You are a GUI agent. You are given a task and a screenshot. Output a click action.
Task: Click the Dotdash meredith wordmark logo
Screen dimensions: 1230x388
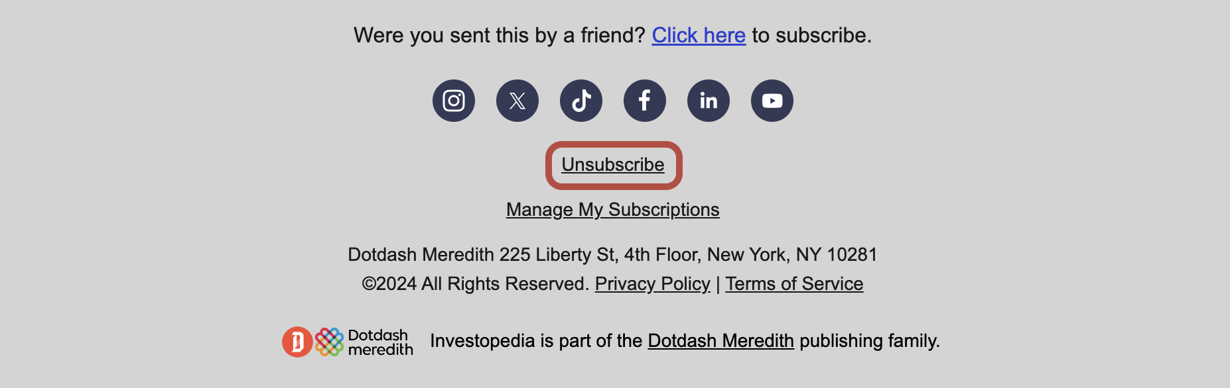click(x=379, y=342)
